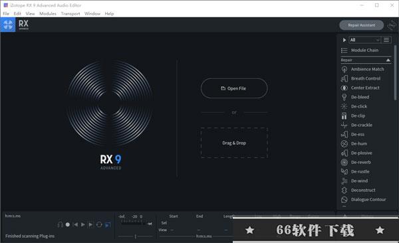Click the Start column header
The height and width of the screenshot is (243, 399).
(174, 216)
